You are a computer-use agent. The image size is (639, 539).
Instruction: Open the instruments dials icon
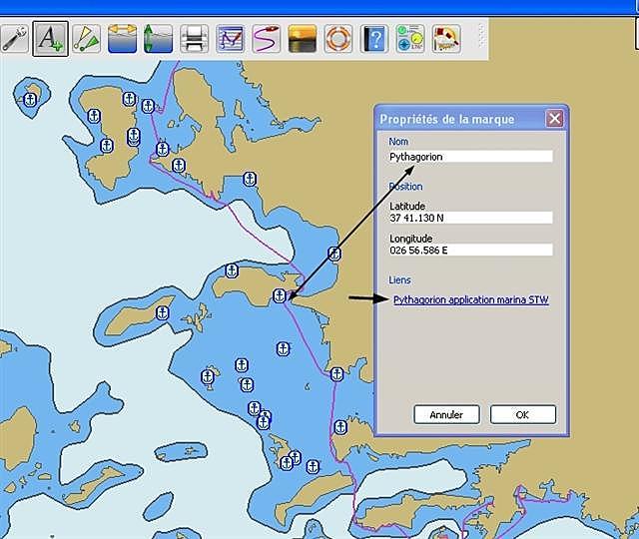(410, 39)
